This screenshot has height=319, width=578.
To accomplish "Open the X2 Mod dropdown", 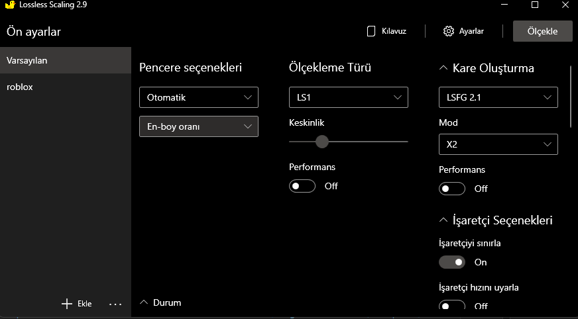I will coord(498,144).
